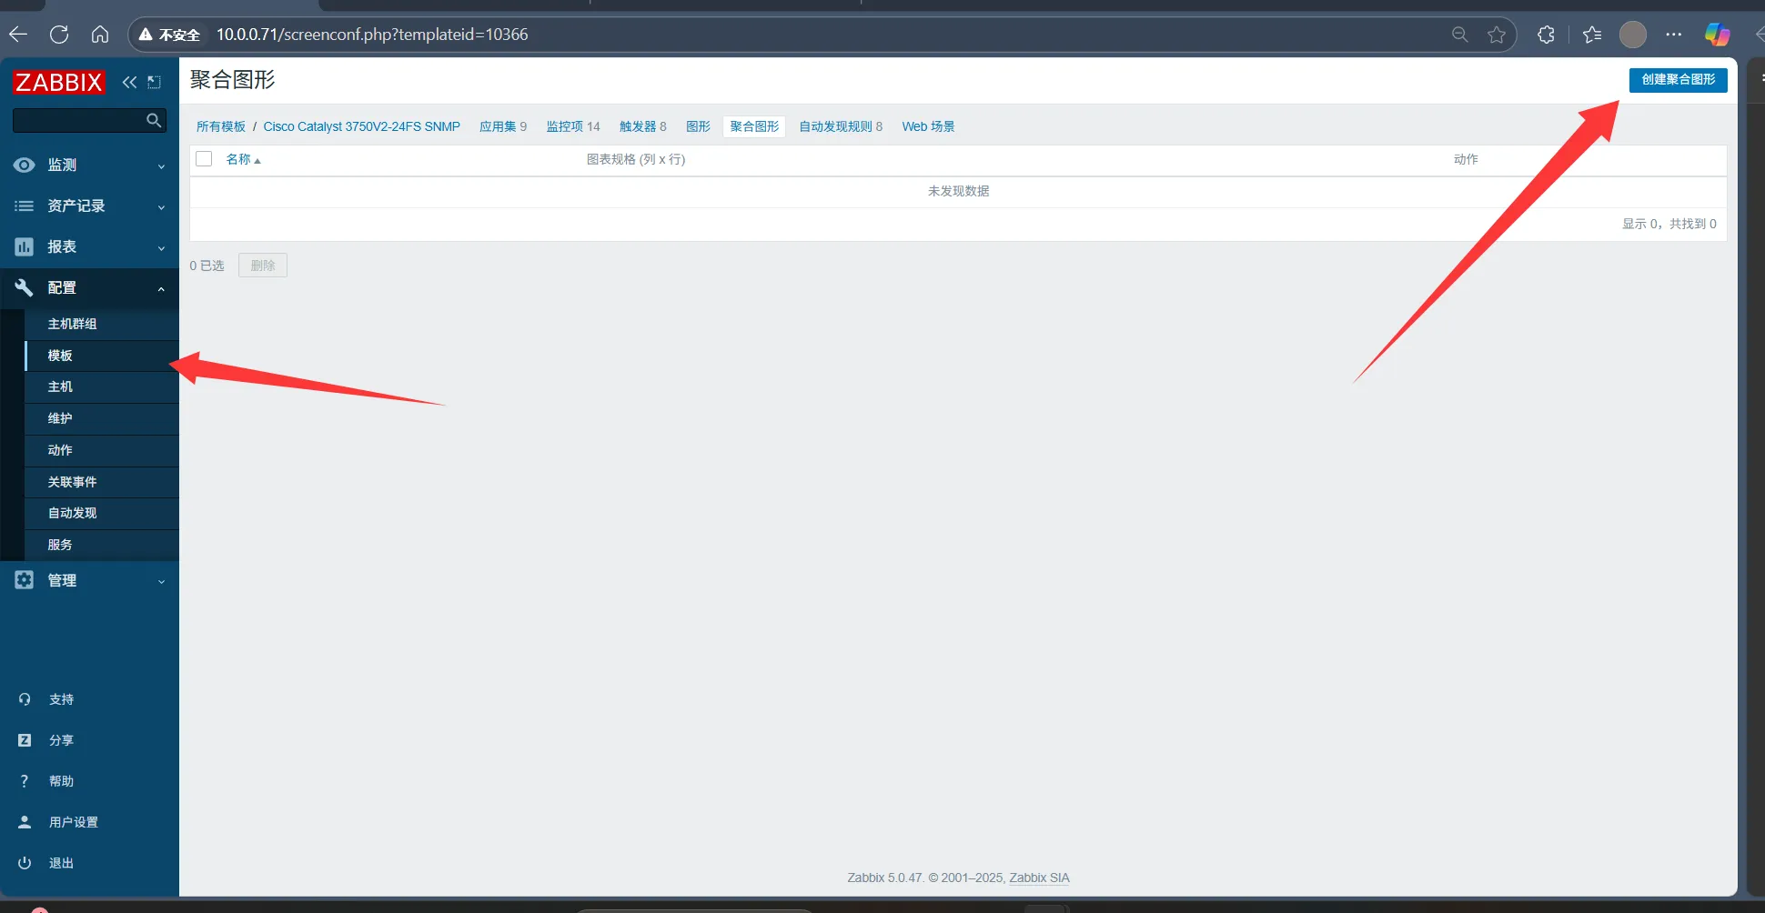1765x913 pixels.
Task: Tick the select-all checkbox in table header
Action: click(x=204, y=159)
